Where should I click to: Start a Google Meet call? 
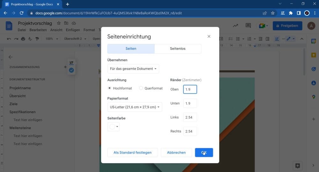[262, 26]
